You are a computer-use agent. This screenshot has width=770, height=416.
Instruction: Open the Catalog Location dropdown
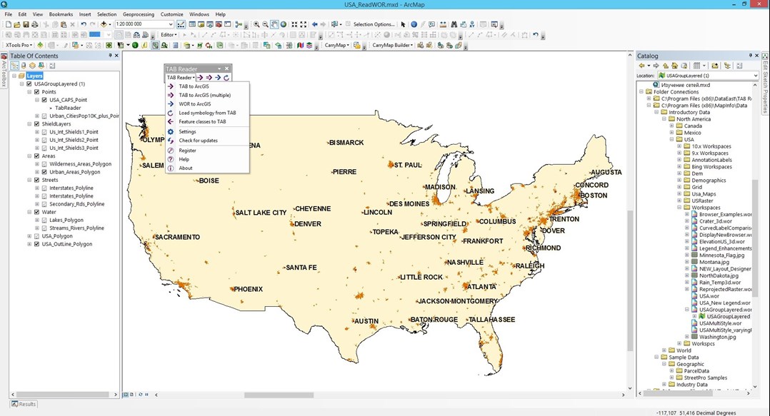point(755,76)
